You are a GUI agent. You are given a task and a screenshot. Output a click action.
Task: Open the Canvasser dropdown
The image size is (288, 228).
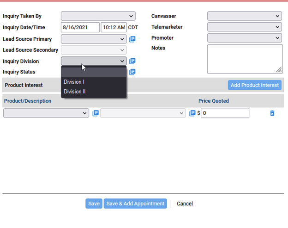(245, 16)
